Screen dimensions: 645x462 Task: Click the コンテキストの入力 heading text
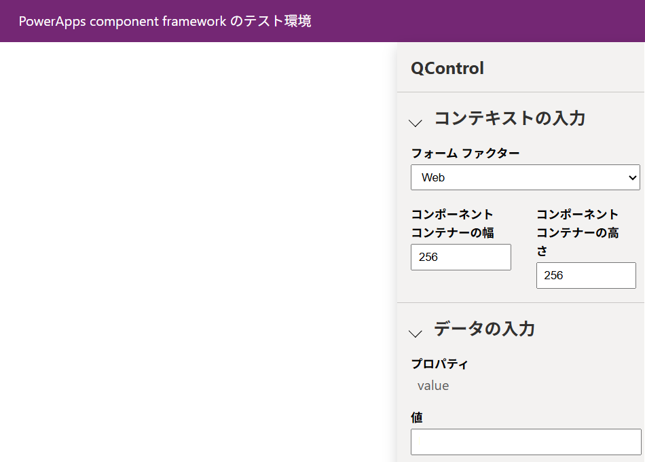coord(510,118)
